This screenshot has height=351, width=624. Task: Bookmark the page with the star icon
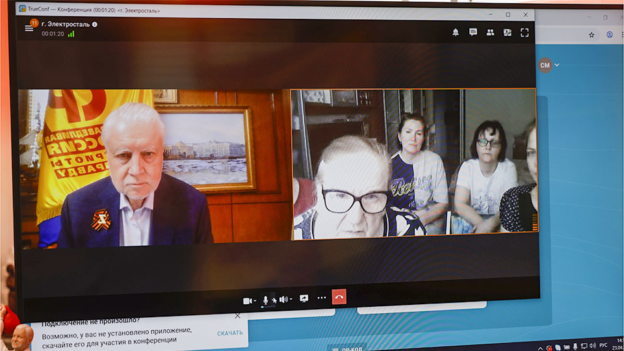[x=592, y=35]
